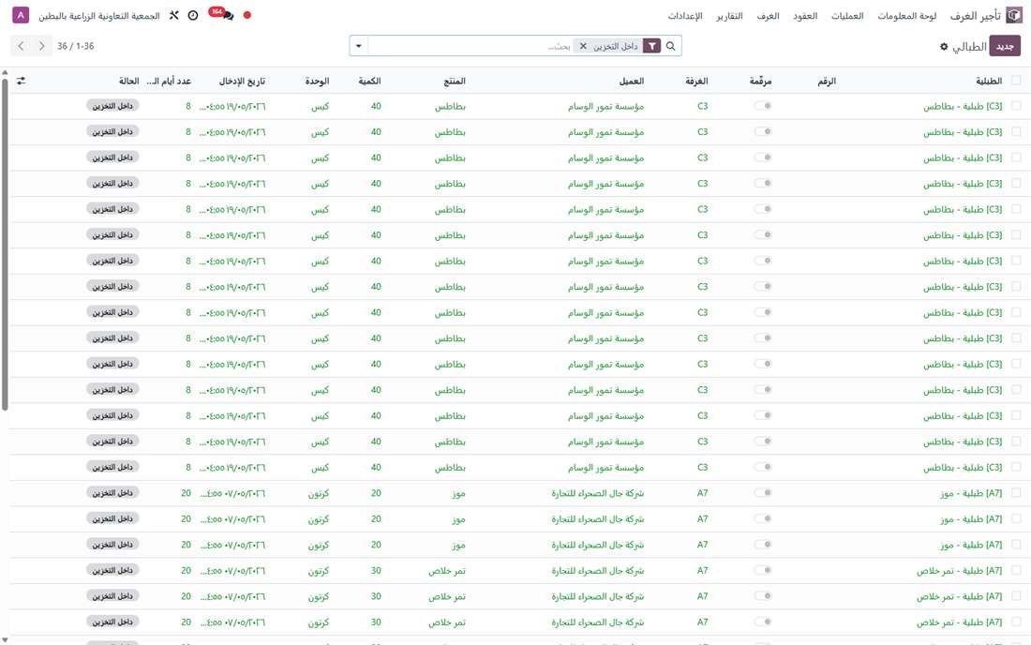The width and height of the screenshot is (1031, 645).
Task: Toggle مرقّمة switch on the last بطاطس row
Action: [763, 467]
